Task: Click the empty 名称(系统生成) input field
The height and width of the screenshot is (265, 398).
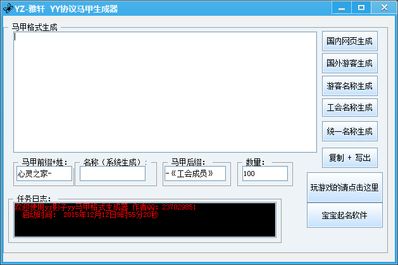Action: point(113,174)
